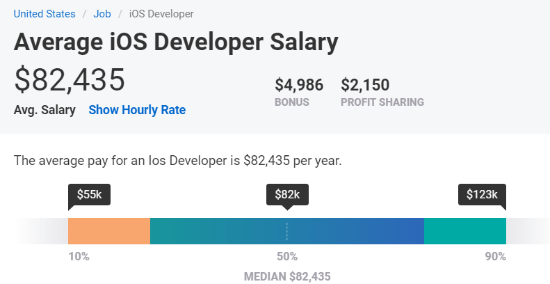Show Hourly Rate instead of salary

click(x=137, y=110)
